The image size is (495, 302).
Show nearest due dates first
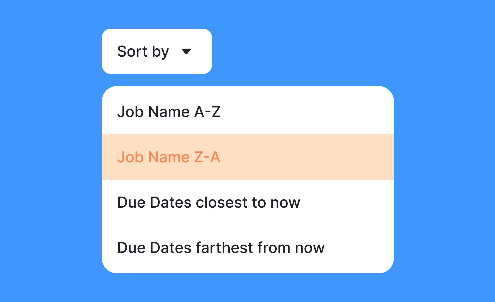[x=248, y=202]
